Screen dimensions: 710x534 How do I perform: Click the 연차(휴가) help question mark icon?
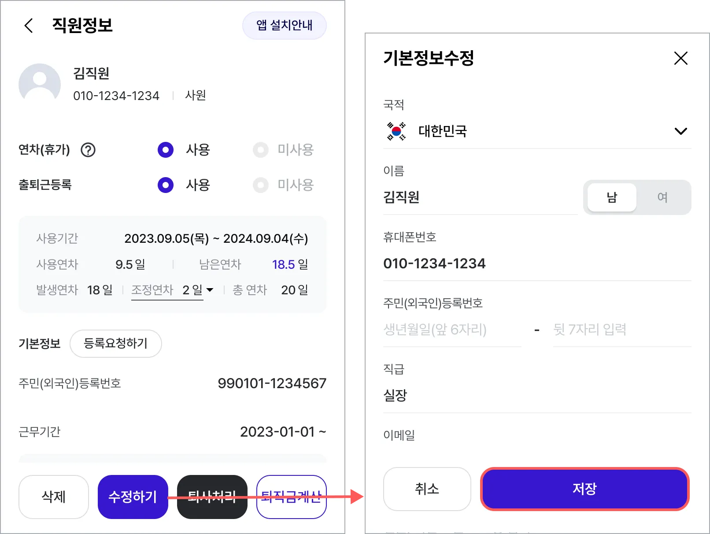click(x=88, y=150)
